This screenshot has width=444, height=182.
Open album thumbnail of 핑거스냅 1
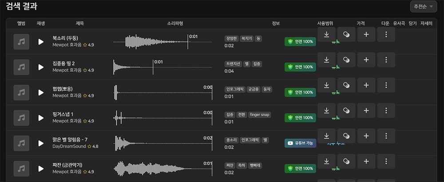click(21, 118)
